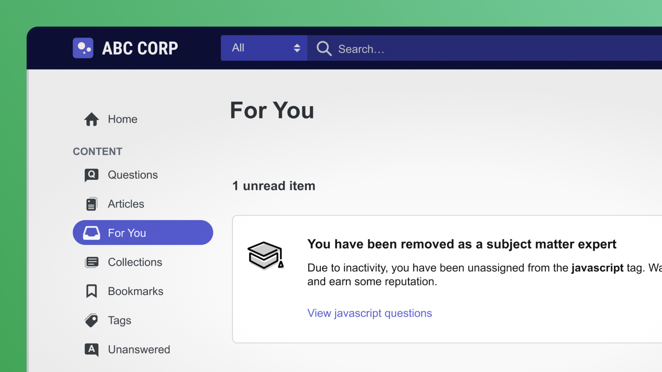
Task: Open the All search scope dropdown
Action: coord(264,48)
